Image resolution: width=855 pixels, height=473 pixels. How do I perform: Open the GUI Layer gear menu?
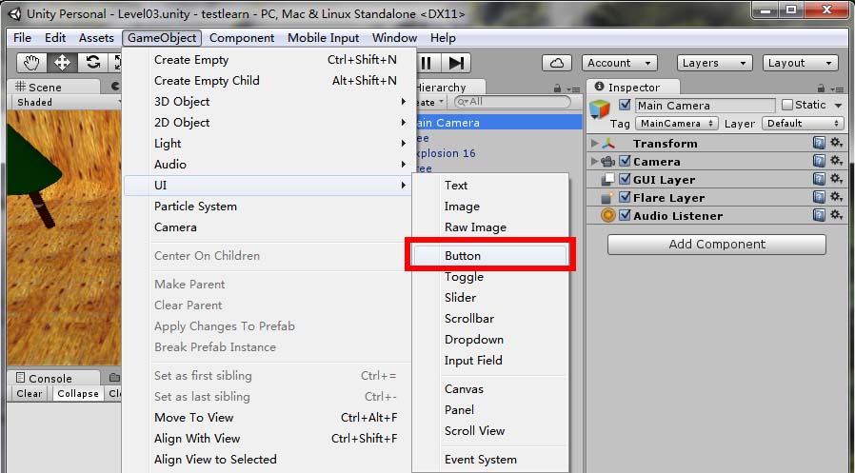click(x=837, y=179)
